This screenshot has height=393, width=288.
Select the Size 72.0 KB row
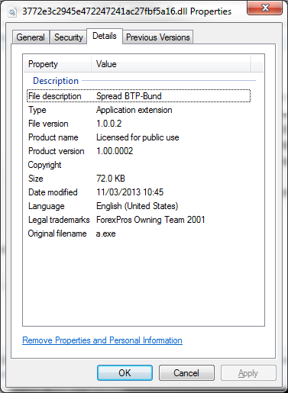point(138,179)
